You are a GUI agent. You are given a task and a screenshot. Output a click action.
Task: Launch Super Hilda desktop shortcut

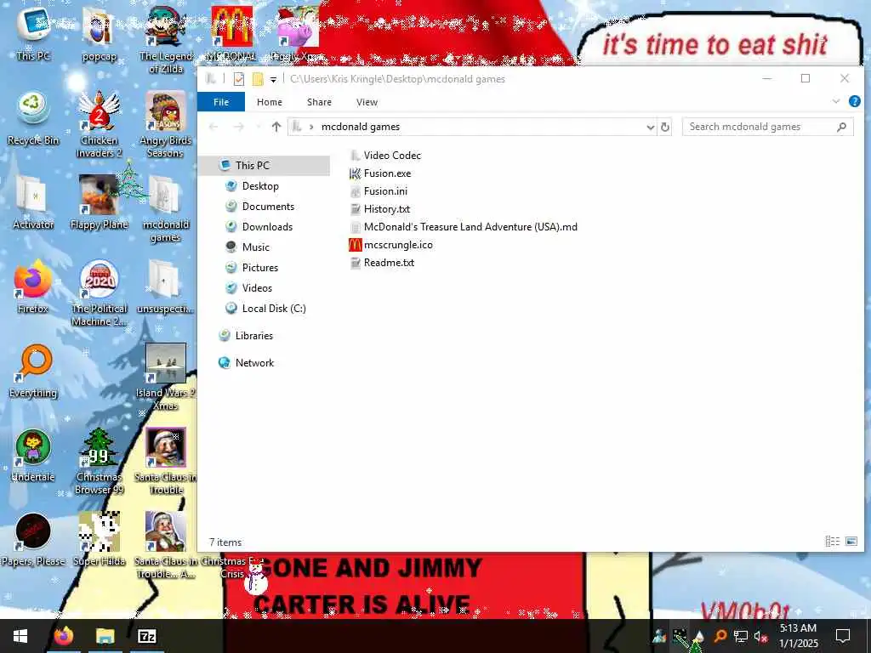point(99,538)
